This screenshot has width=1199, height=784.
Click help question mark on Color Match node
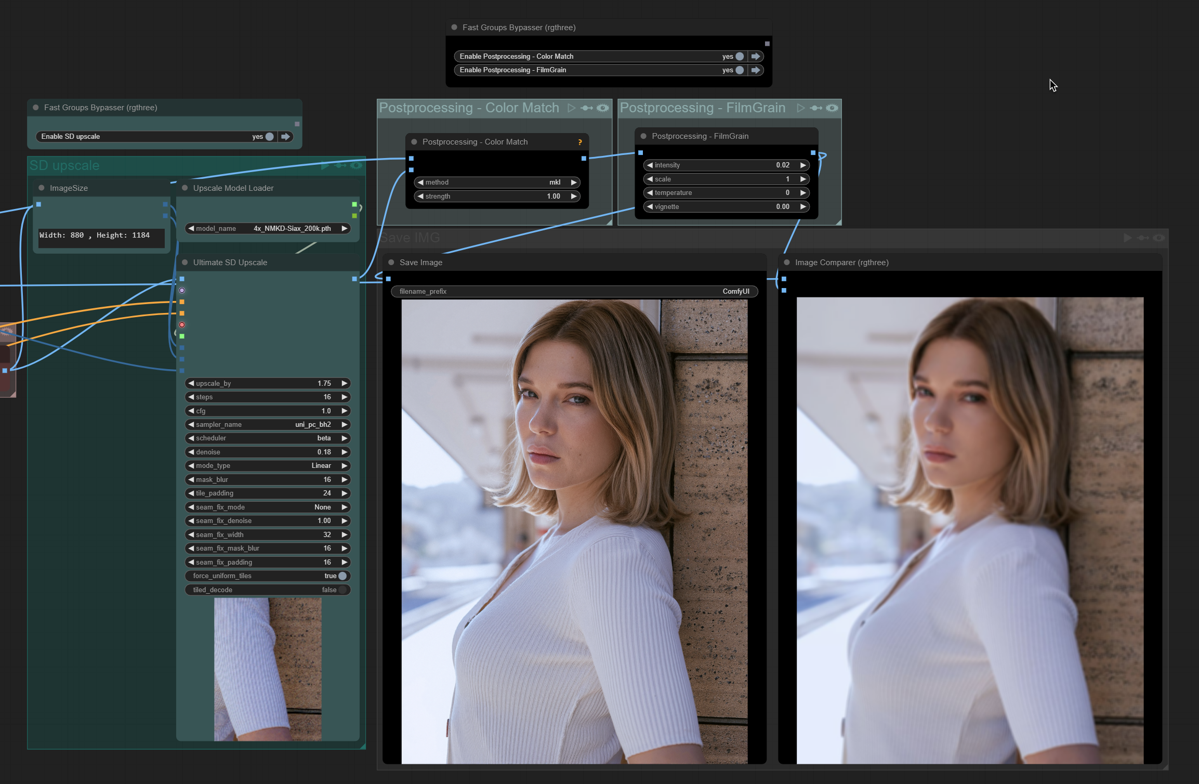pyautogui.click(x=580, y=142)
